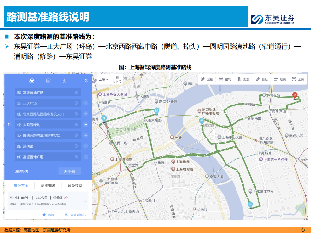Select the bus transit mode icon
Image resolution: width=311 pixels, height=233 pixels.
48,81
